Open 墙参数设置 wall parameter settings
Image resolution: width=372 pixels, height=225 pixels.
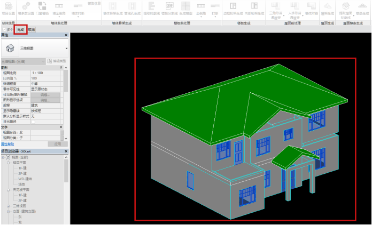click(x=26, y=9)
